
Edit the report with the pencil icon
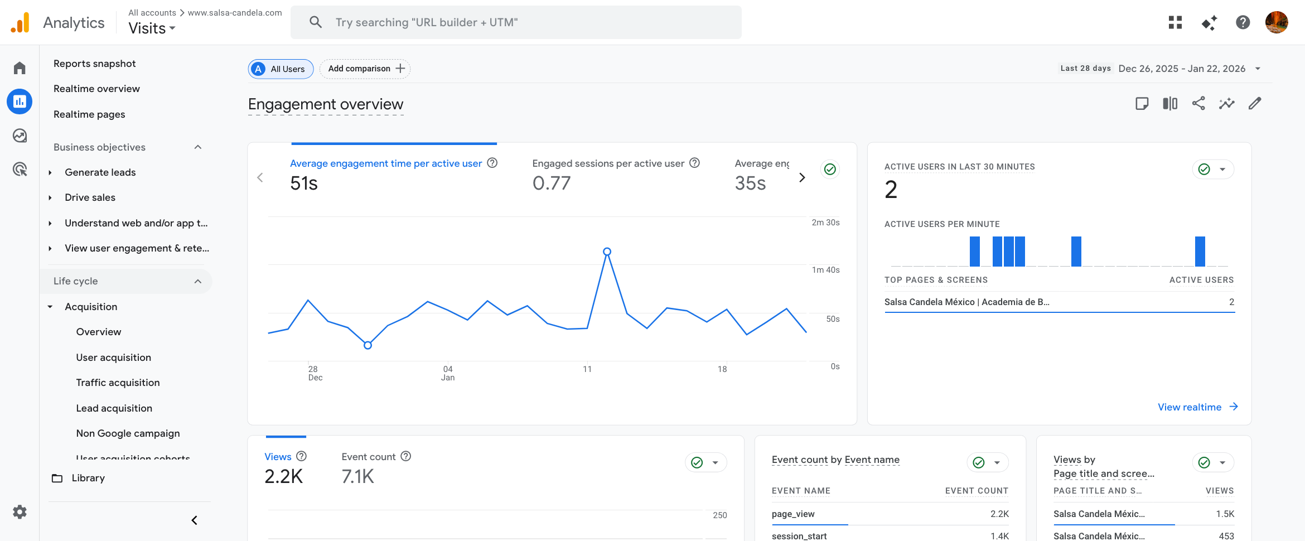click(1255, 103)
